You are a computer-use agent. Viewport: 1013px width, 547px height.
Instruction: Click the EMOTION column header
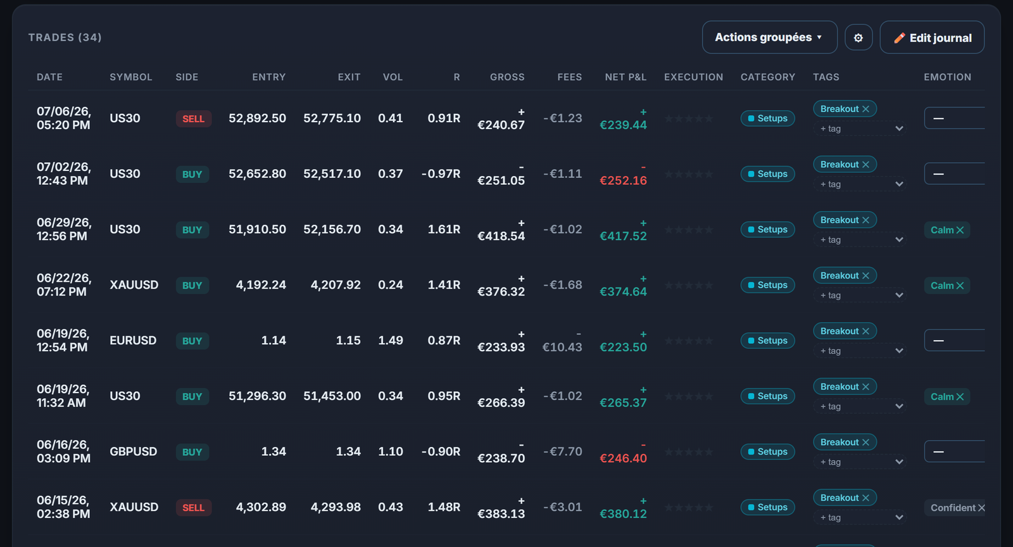coord(947,77)
